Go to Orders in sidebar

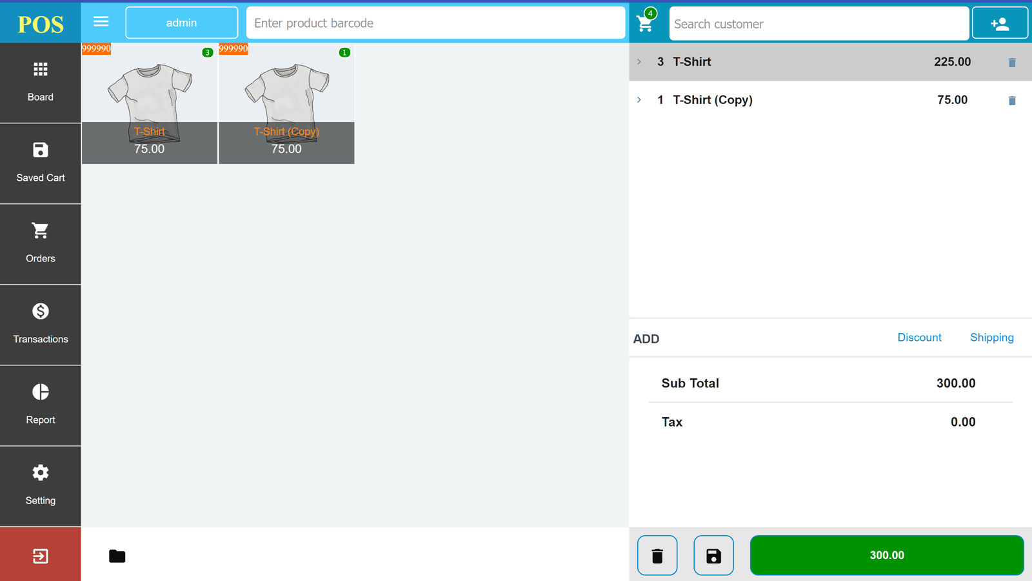pos(40,244)
